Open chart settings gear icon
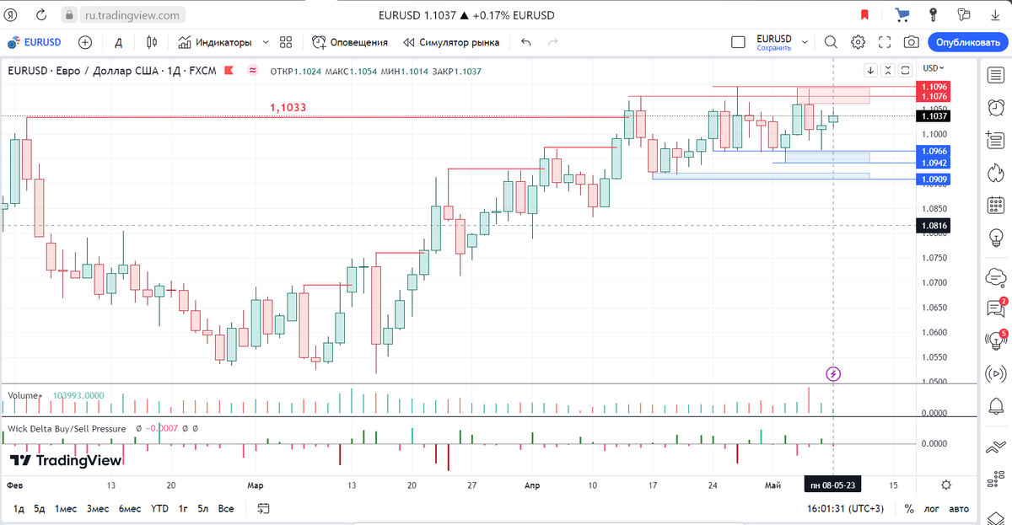Screen dimensions: 1012x525 point(858,41)
